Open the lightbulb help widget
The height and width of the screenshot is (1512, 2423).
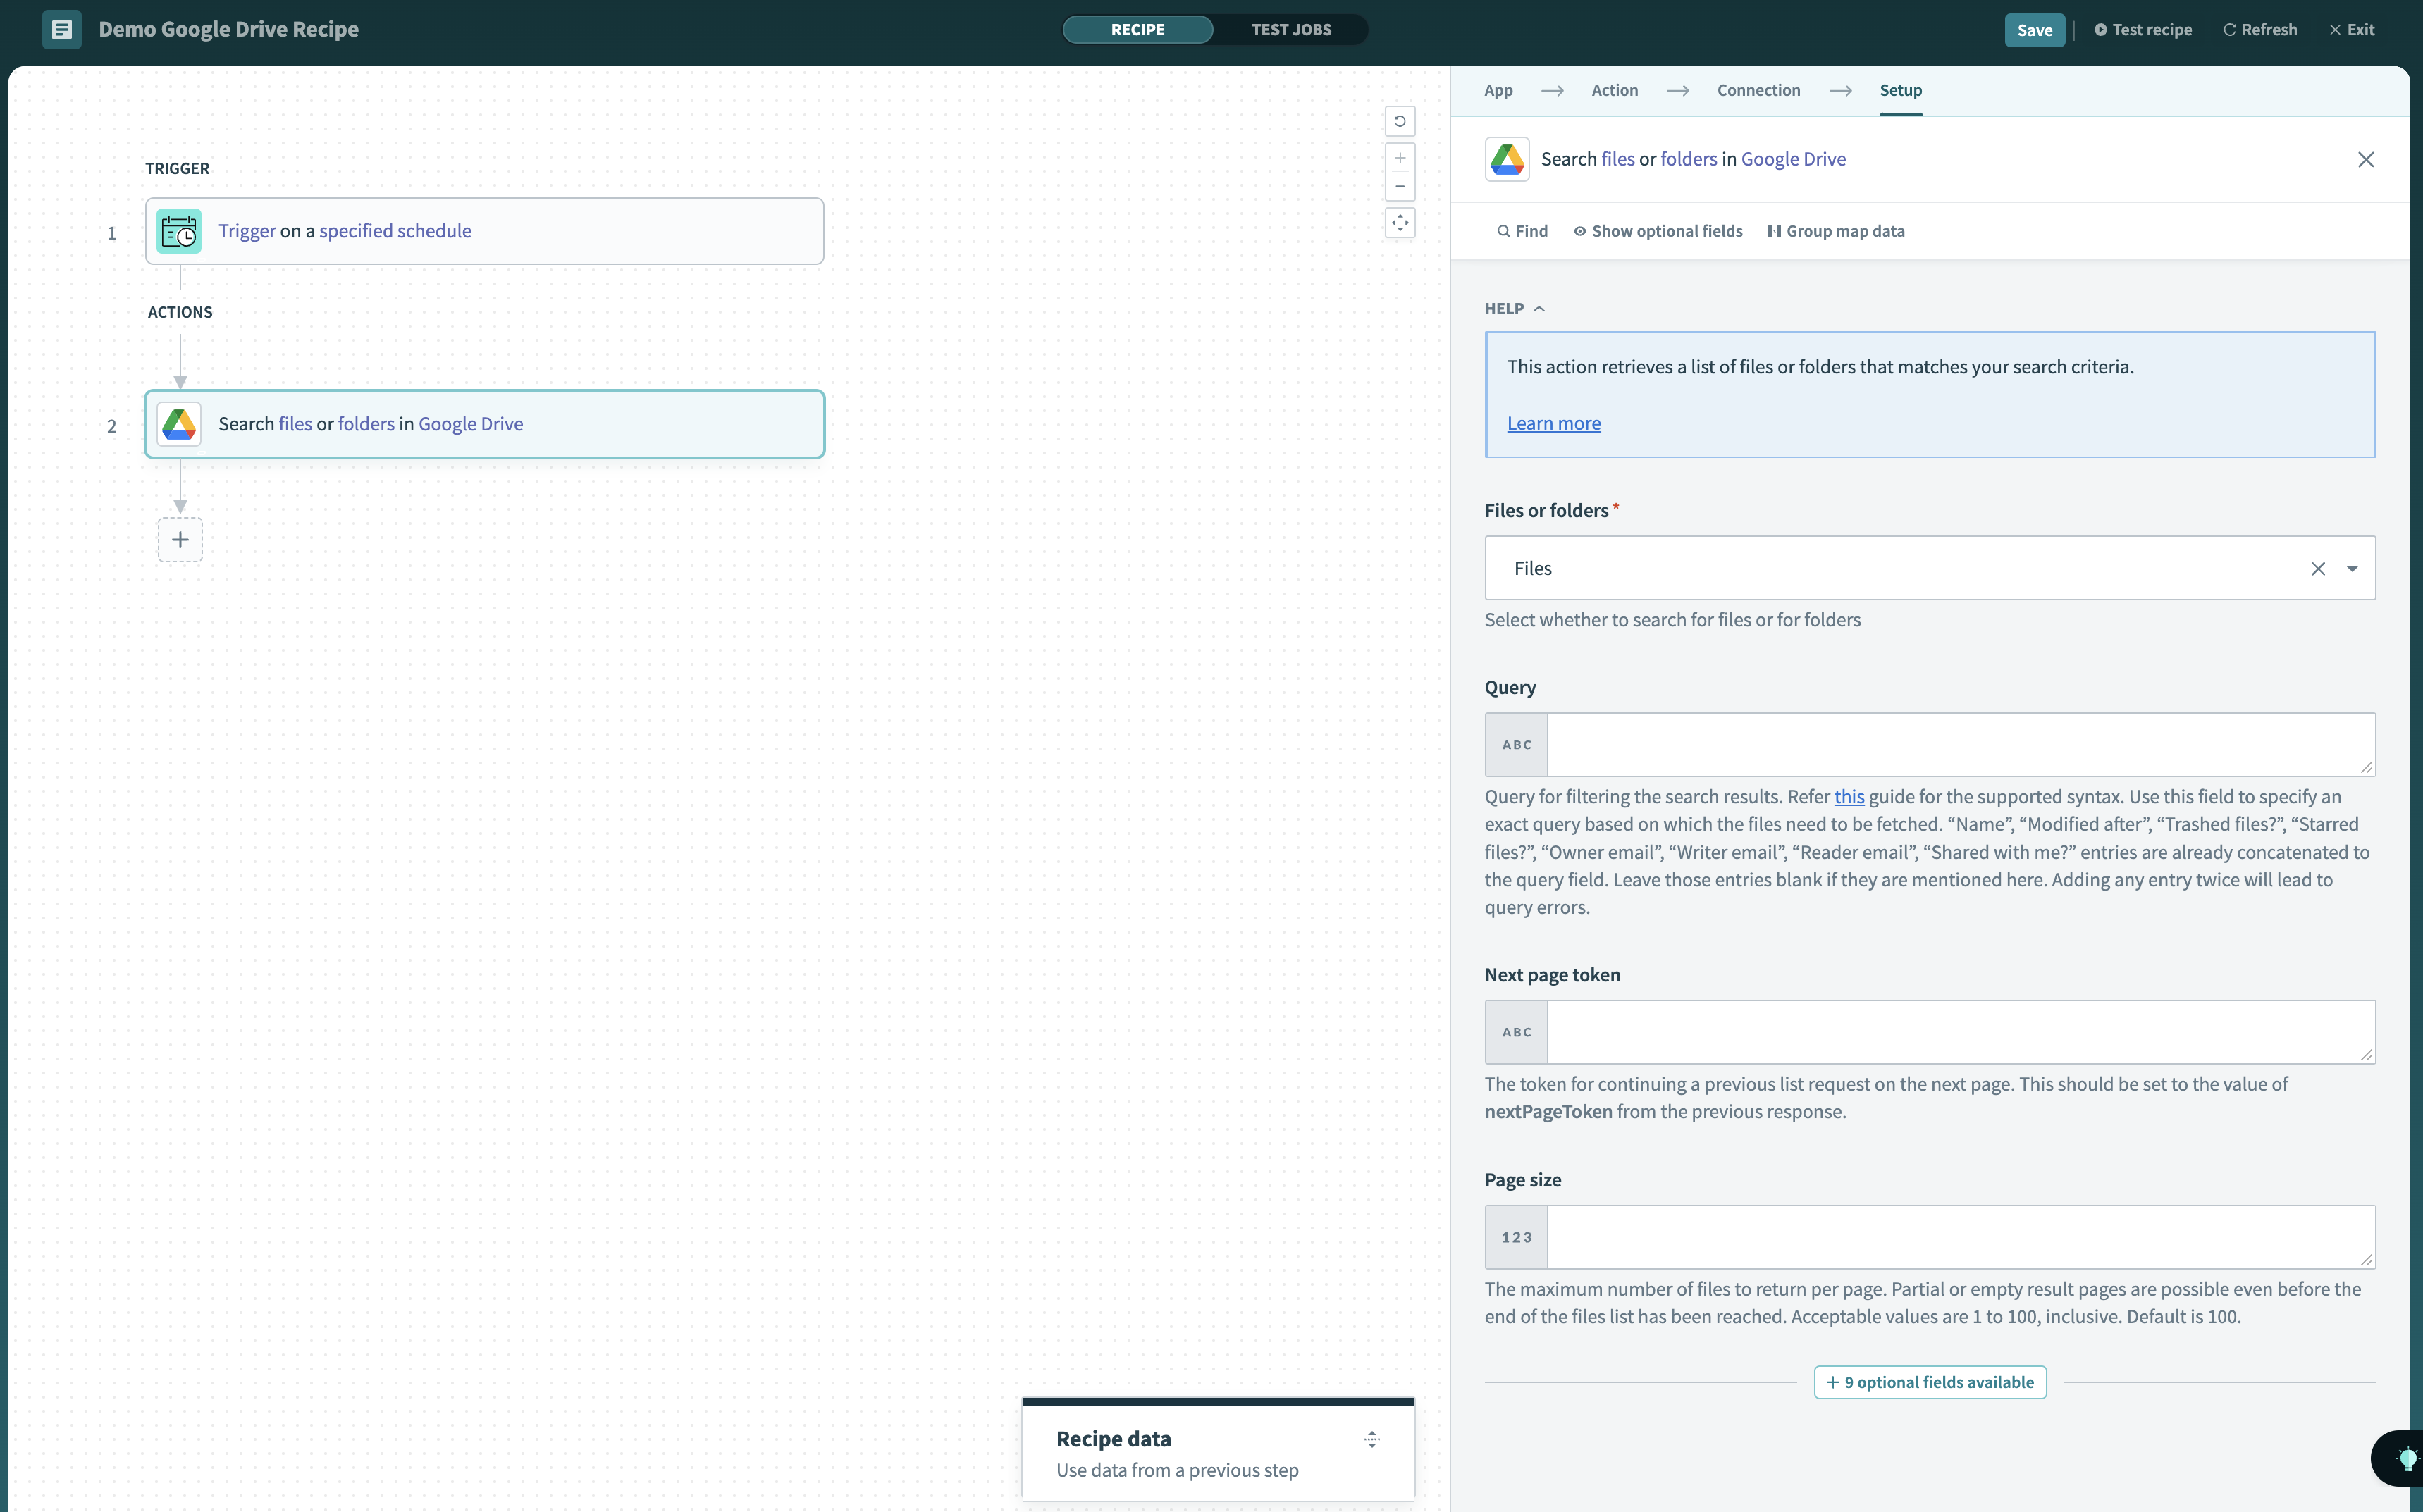(x=2406, y=1459)
